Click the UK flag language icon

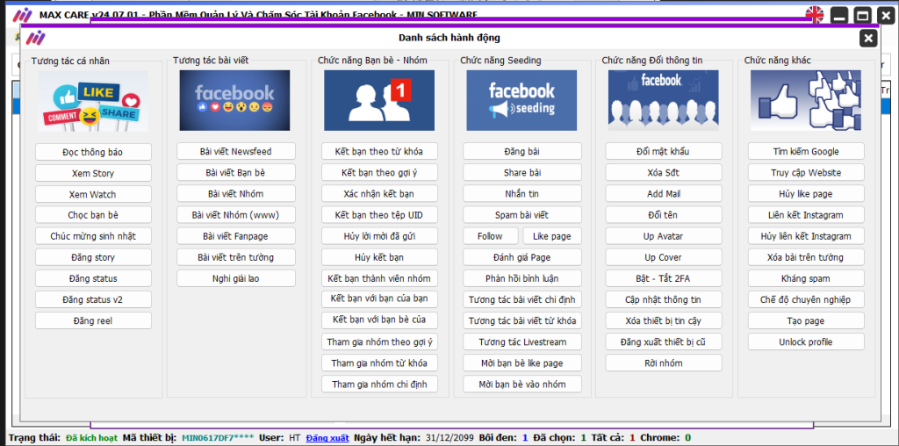coord(814,15)
